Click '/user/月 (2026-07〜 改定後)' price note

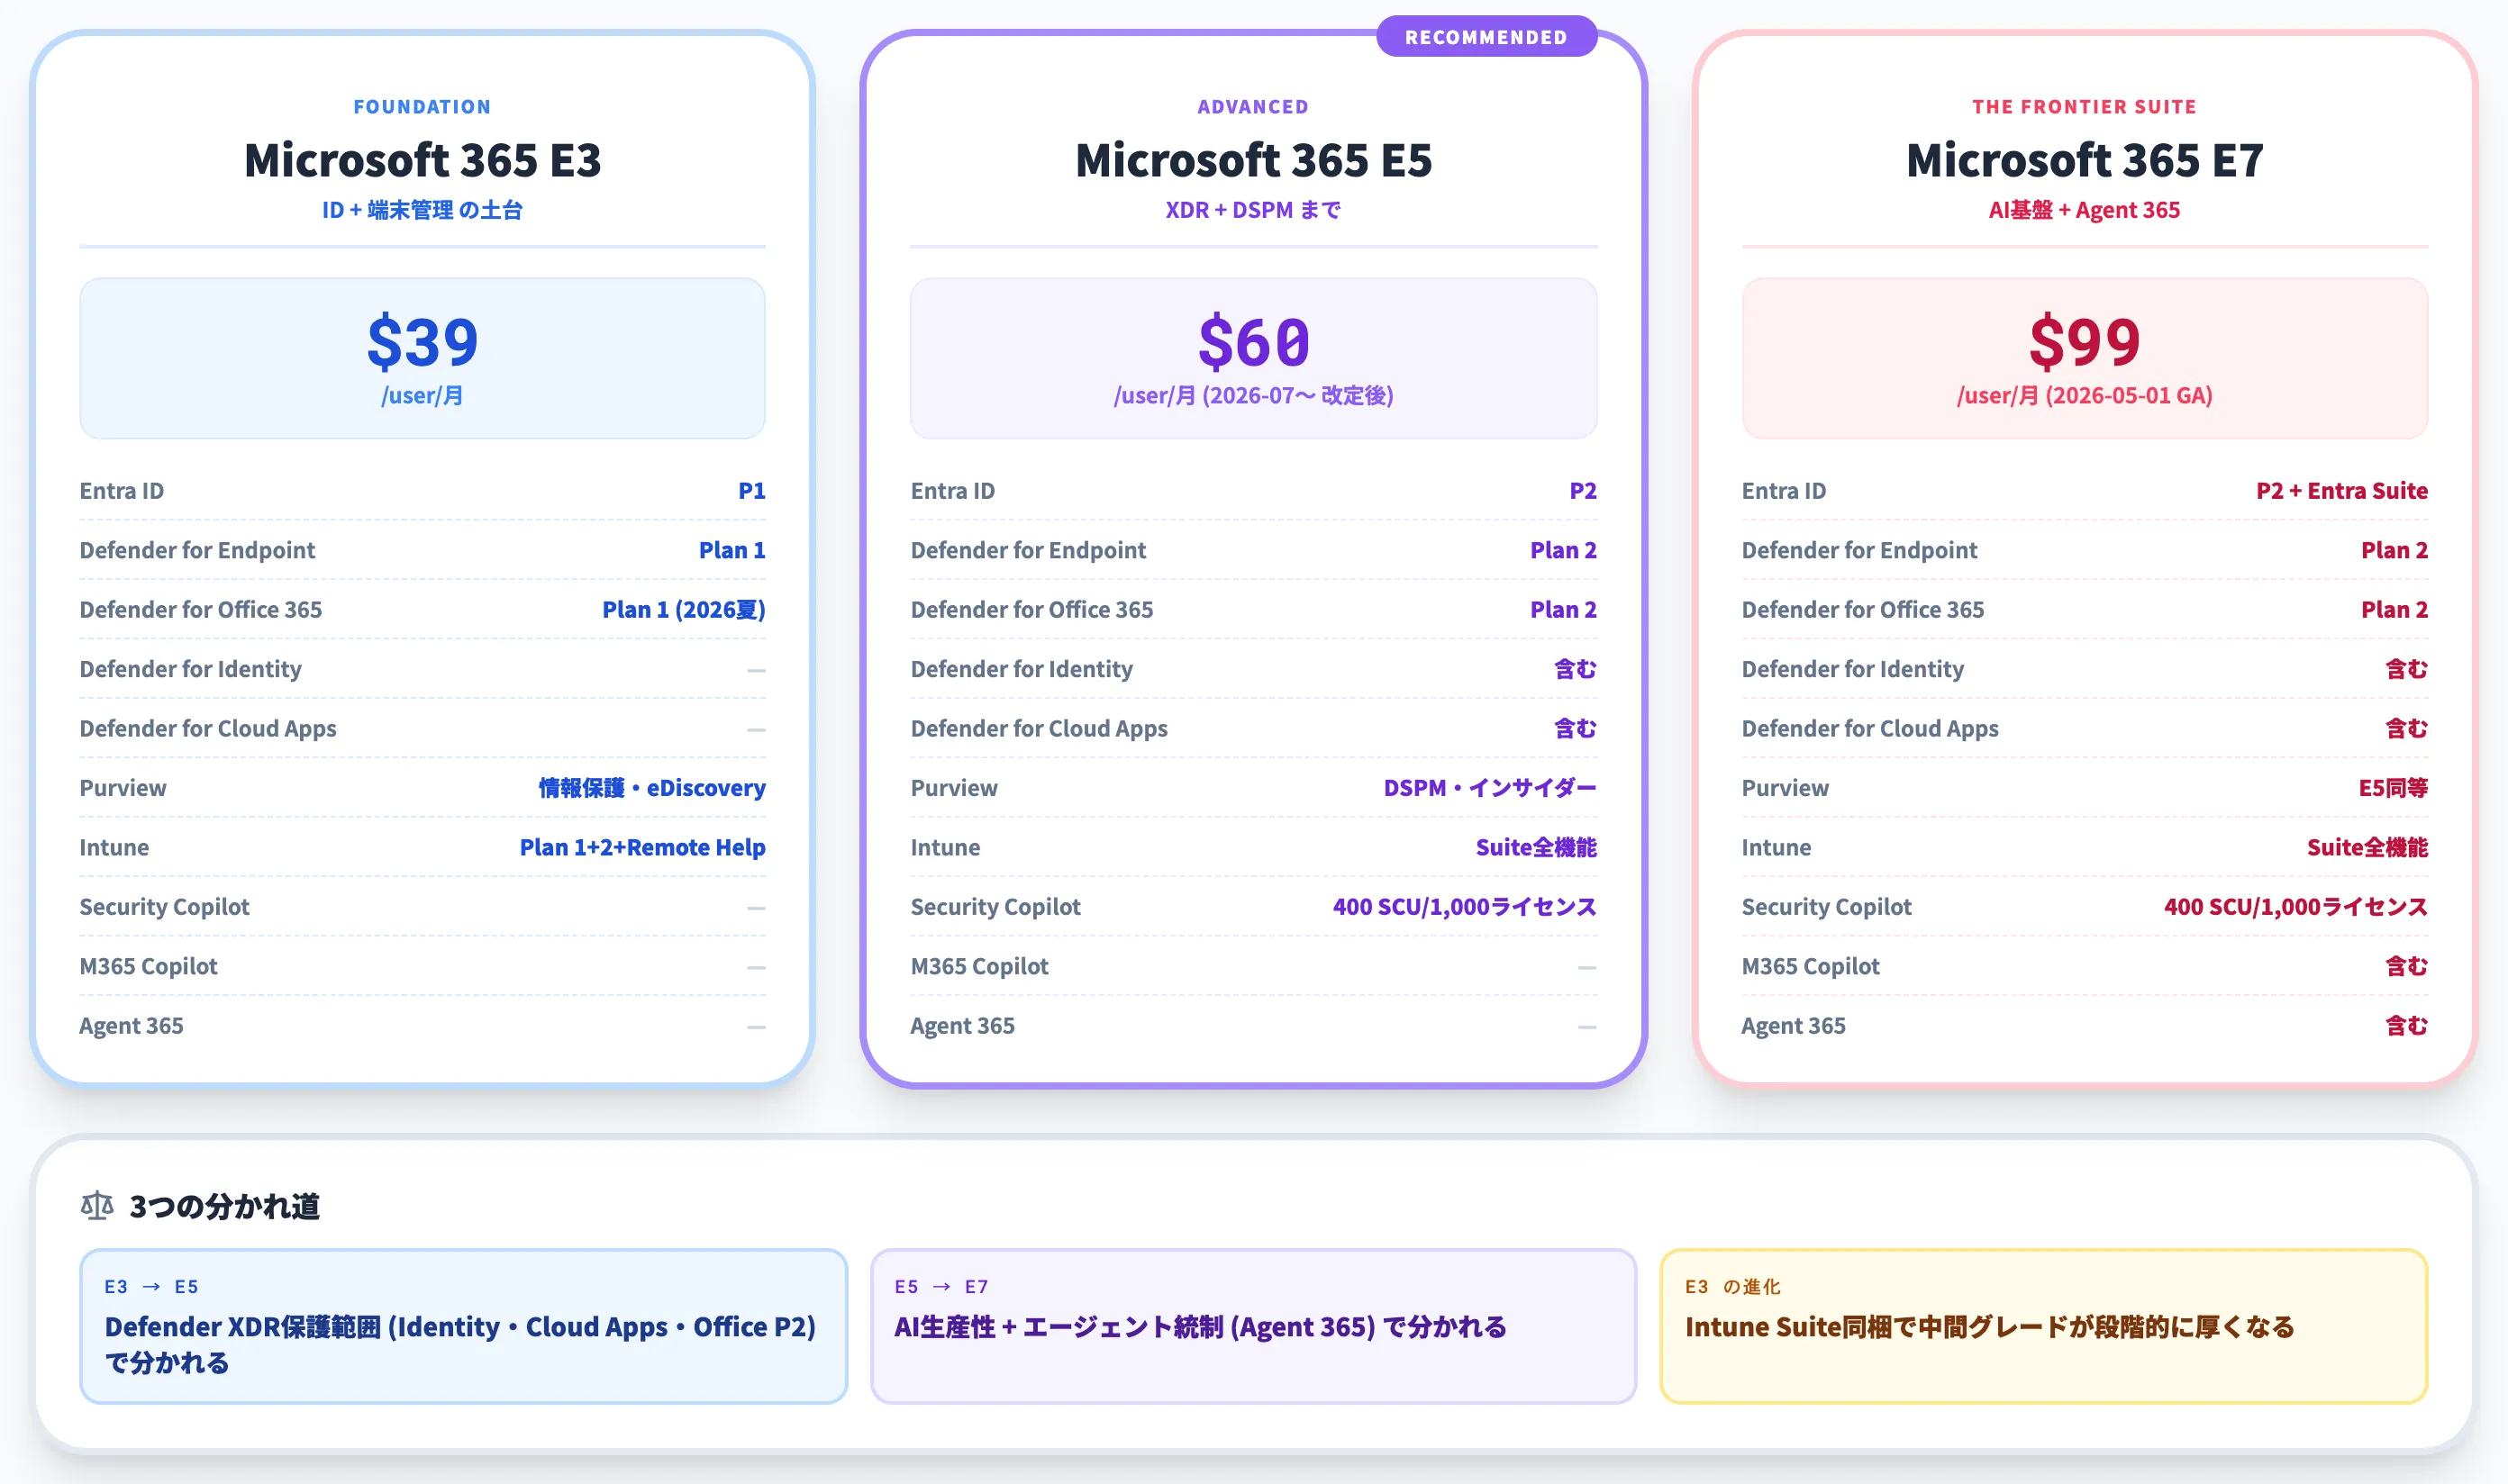(1253, 396)
